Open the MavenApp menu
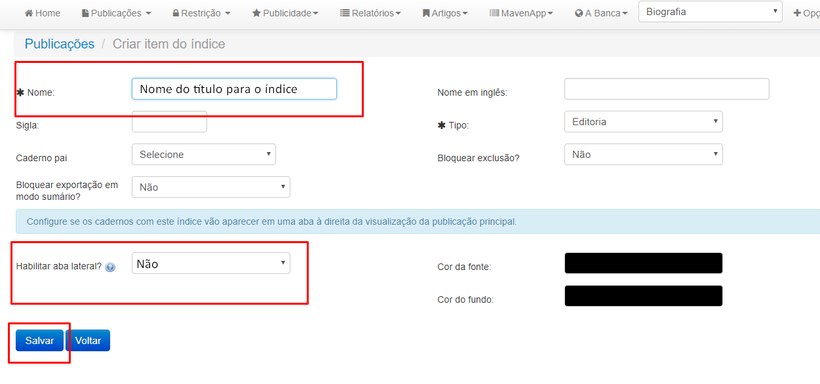 521,13
